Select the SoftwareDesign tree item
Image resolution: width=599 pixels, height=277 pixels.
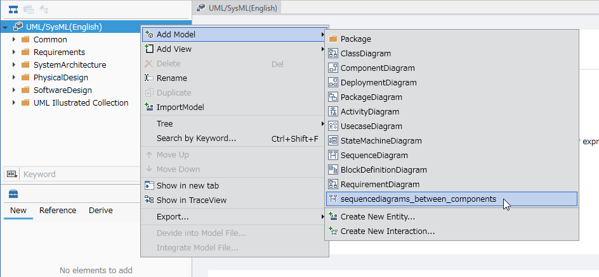click(63, 90)
